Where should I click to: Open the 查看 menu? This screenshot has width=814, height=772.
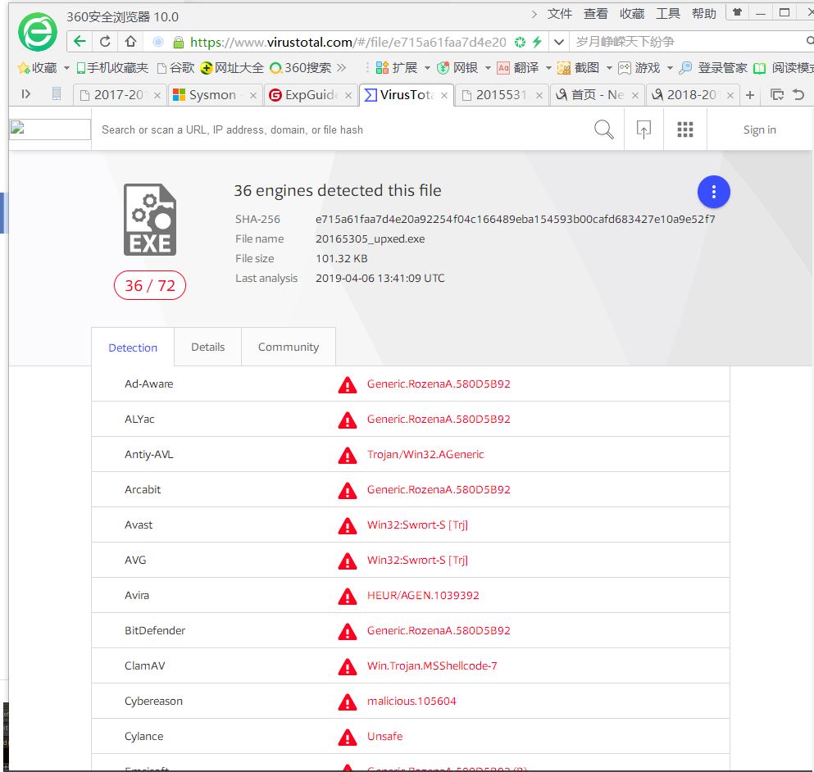tap(595, 14)
